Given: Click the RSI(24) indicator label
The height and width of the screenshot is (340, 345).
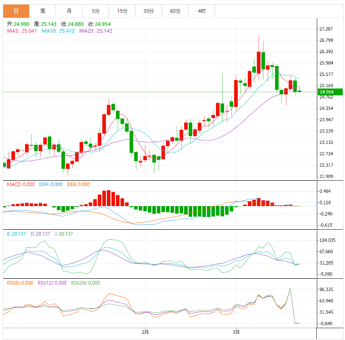Looking at the screenshot, I should [85, 283].
